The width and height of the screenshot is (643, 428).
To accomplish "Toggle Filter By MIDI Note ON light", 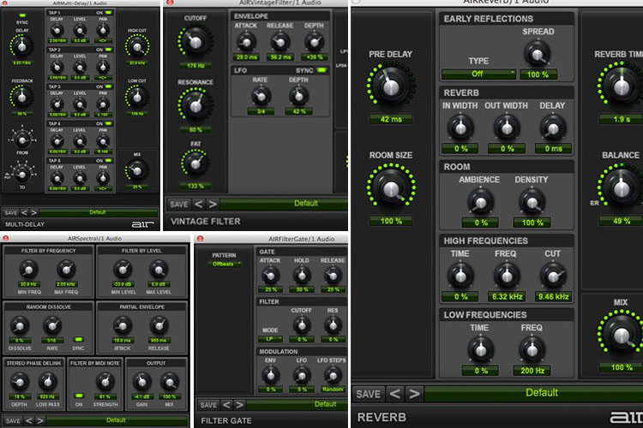I will click(x=79, y=396).
